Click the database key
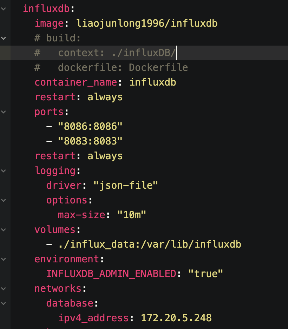Image resolution: width=288 pixels, height=329 pixels. pos(70,303)
